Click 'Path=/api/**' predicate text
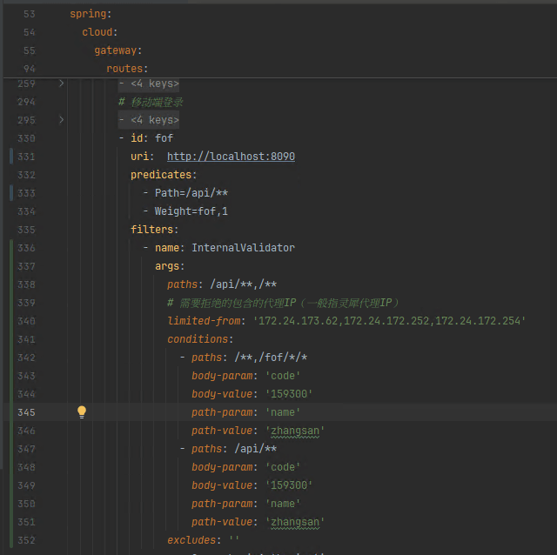This screenshot has width=557, height=555. click(191, 193)
